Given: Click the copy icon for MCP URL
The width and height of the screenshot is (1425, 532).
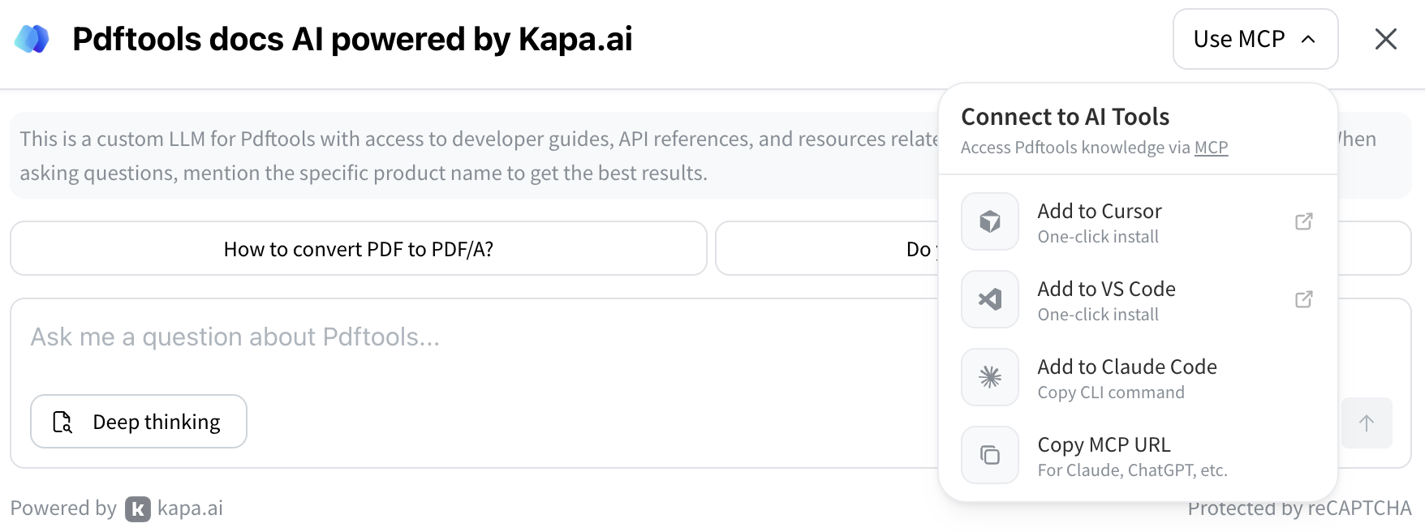Looking at the screenshot, I should [990, 455].
